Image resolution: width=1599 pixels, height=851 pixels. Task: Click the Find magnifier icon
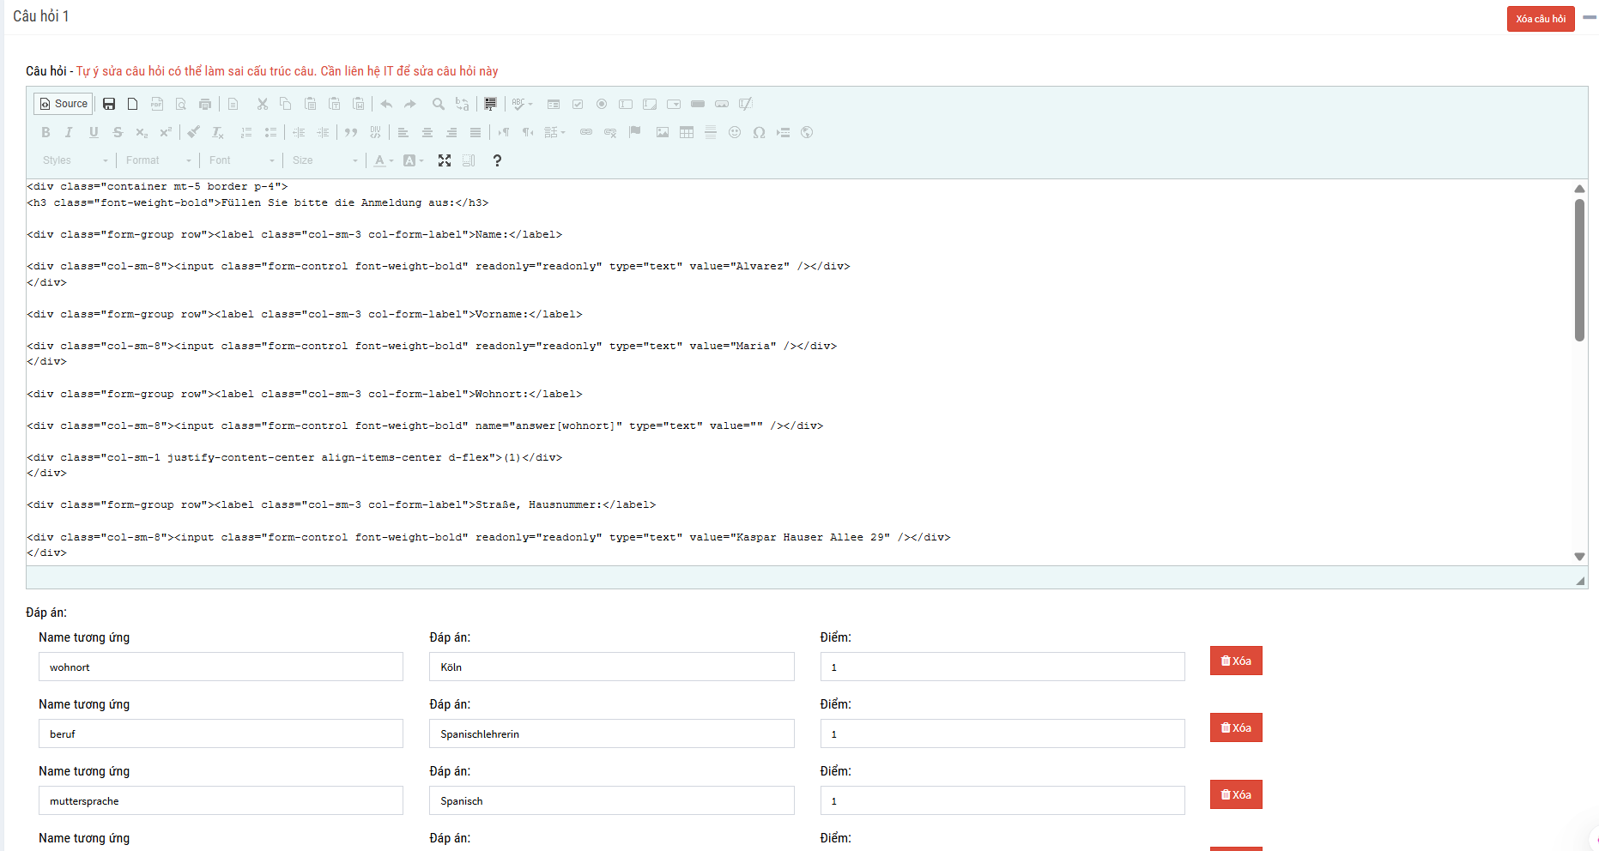pyautogui.click(x=438, y=104)
